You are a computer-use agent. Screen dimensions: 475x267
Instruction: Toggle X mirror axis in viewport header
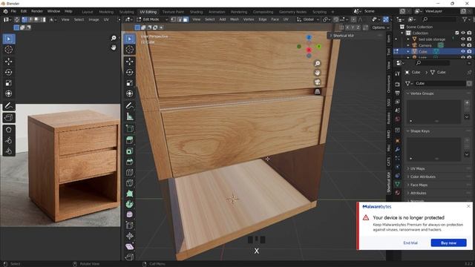point(347,27)
